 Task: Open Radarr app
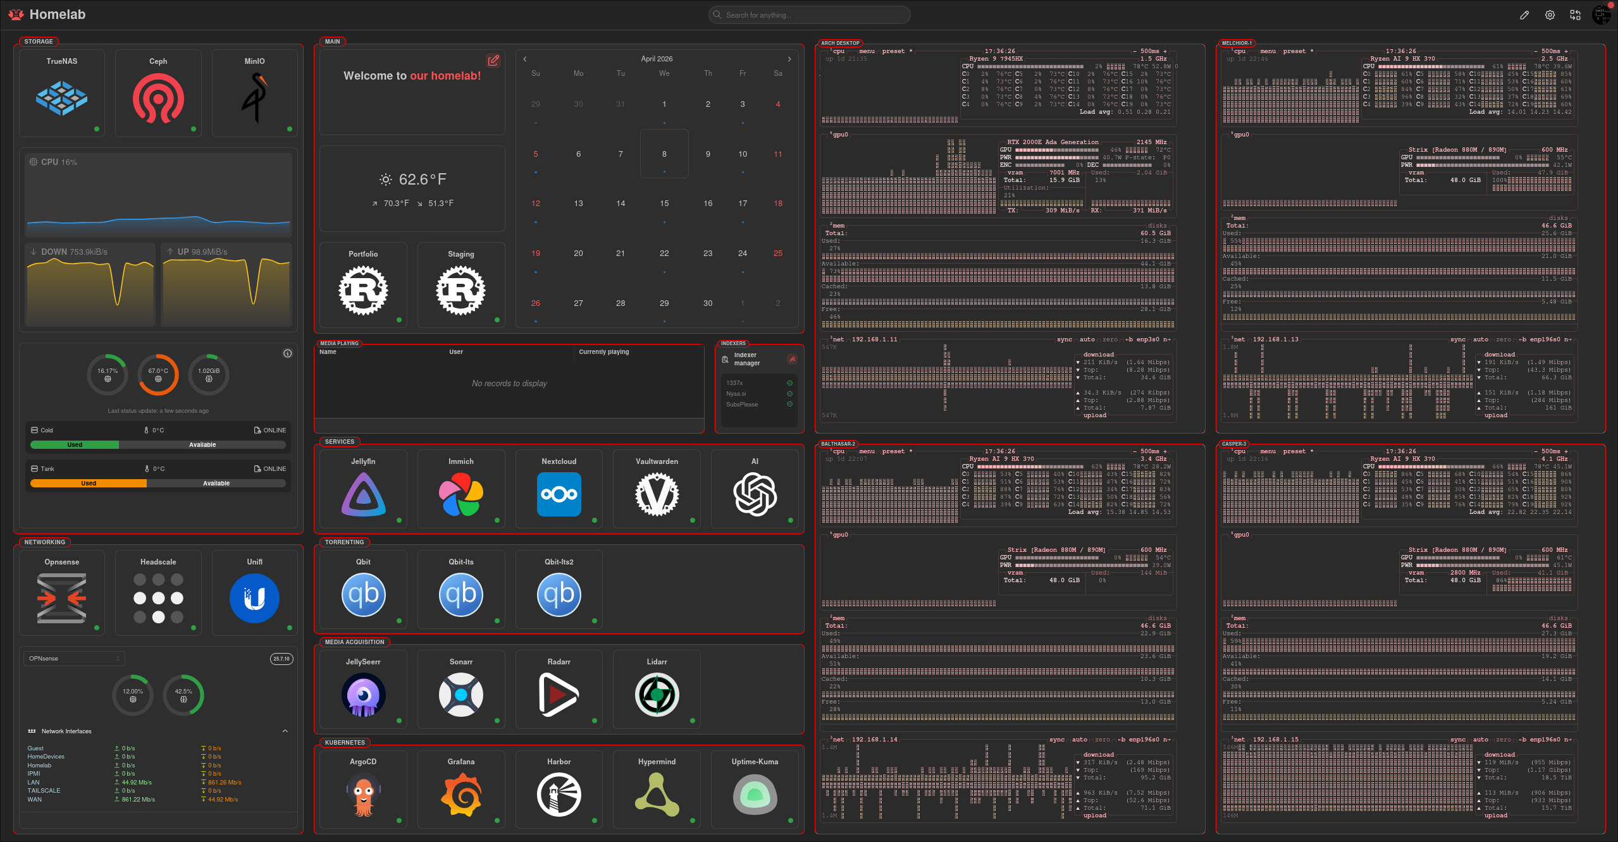click(x=559, y=689)
